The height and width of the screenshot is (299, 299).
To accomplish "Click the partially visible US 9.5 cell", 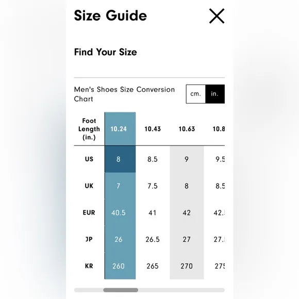I will (x=214, y=159).
